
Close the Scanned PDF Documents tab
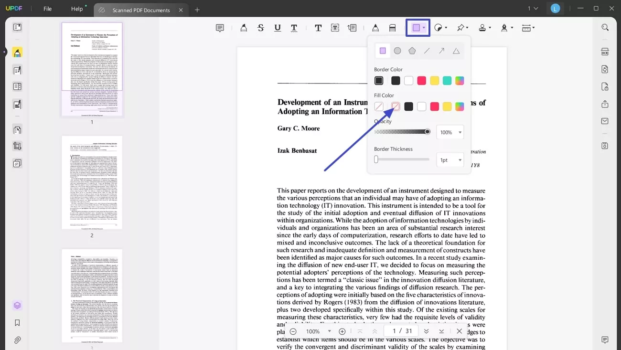coord(181,10)
